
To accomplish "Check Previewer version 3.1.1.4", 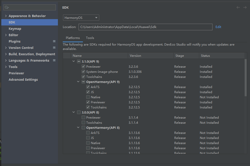I will tap(83, 117).
